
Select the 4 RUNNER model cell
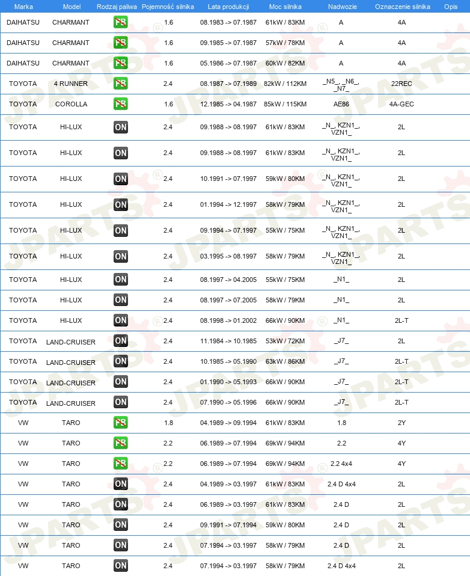[x=71, y=84]
